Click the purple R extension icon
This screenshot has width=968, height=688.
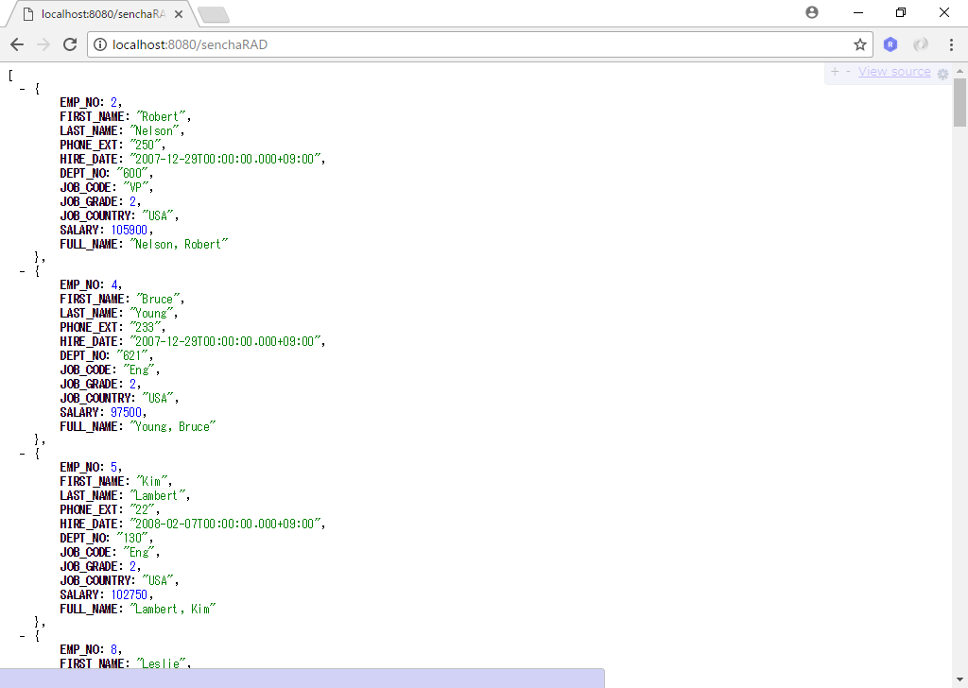(x=890, y=43)
